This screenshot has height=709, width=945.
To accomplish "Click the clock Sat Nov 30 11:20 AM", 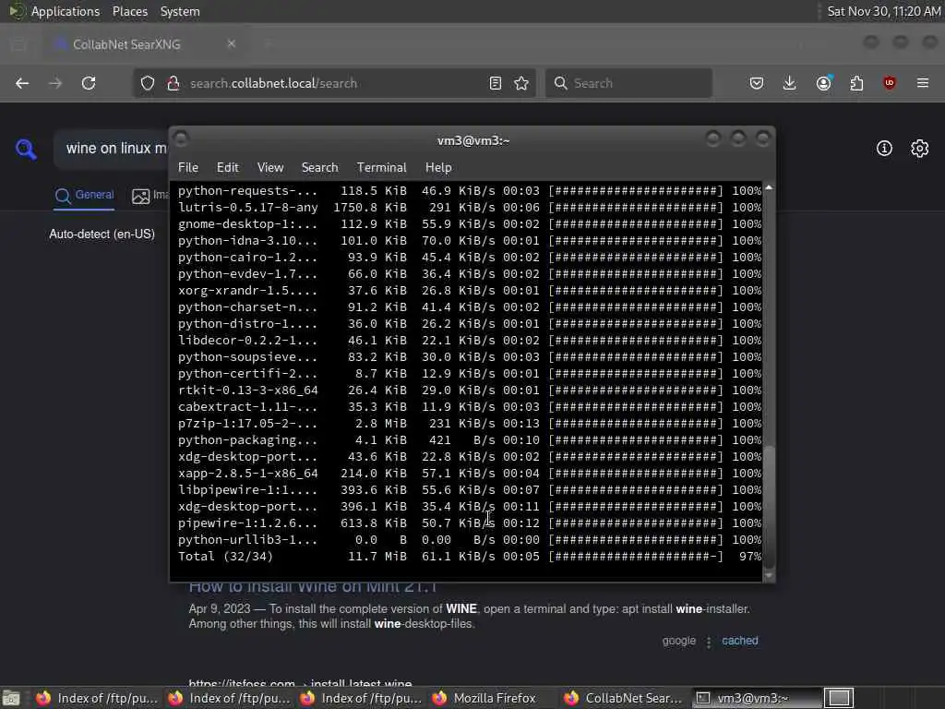I will click(x=883, y=11).
